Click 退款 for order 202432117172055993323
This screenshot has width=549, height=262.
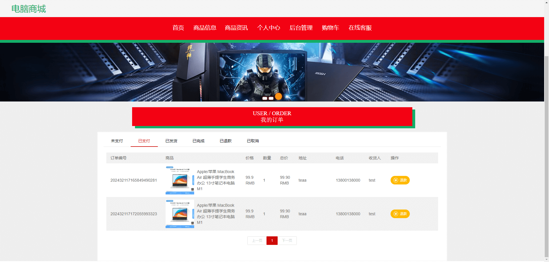point(400,214)
